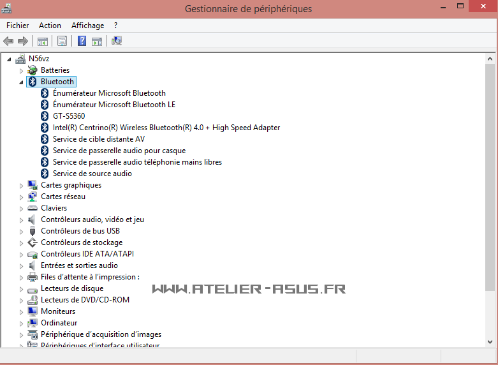The width and height of the screenshot is (498, 365).
Task: Click the scan for hardware changes icon
Action: (117, 41)
